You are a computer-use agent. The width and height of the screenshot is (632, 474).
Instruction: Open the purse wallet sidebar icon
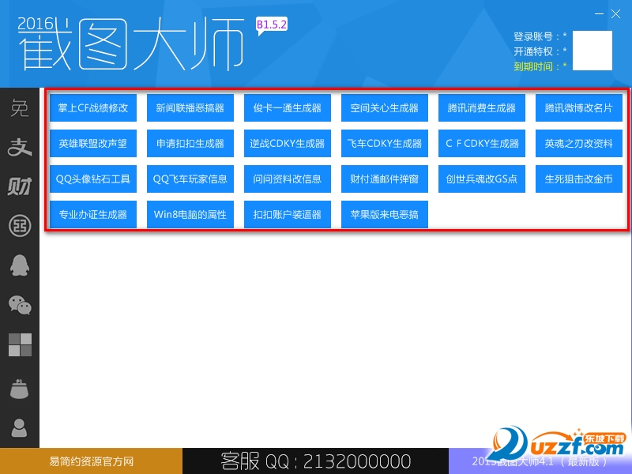19,389
